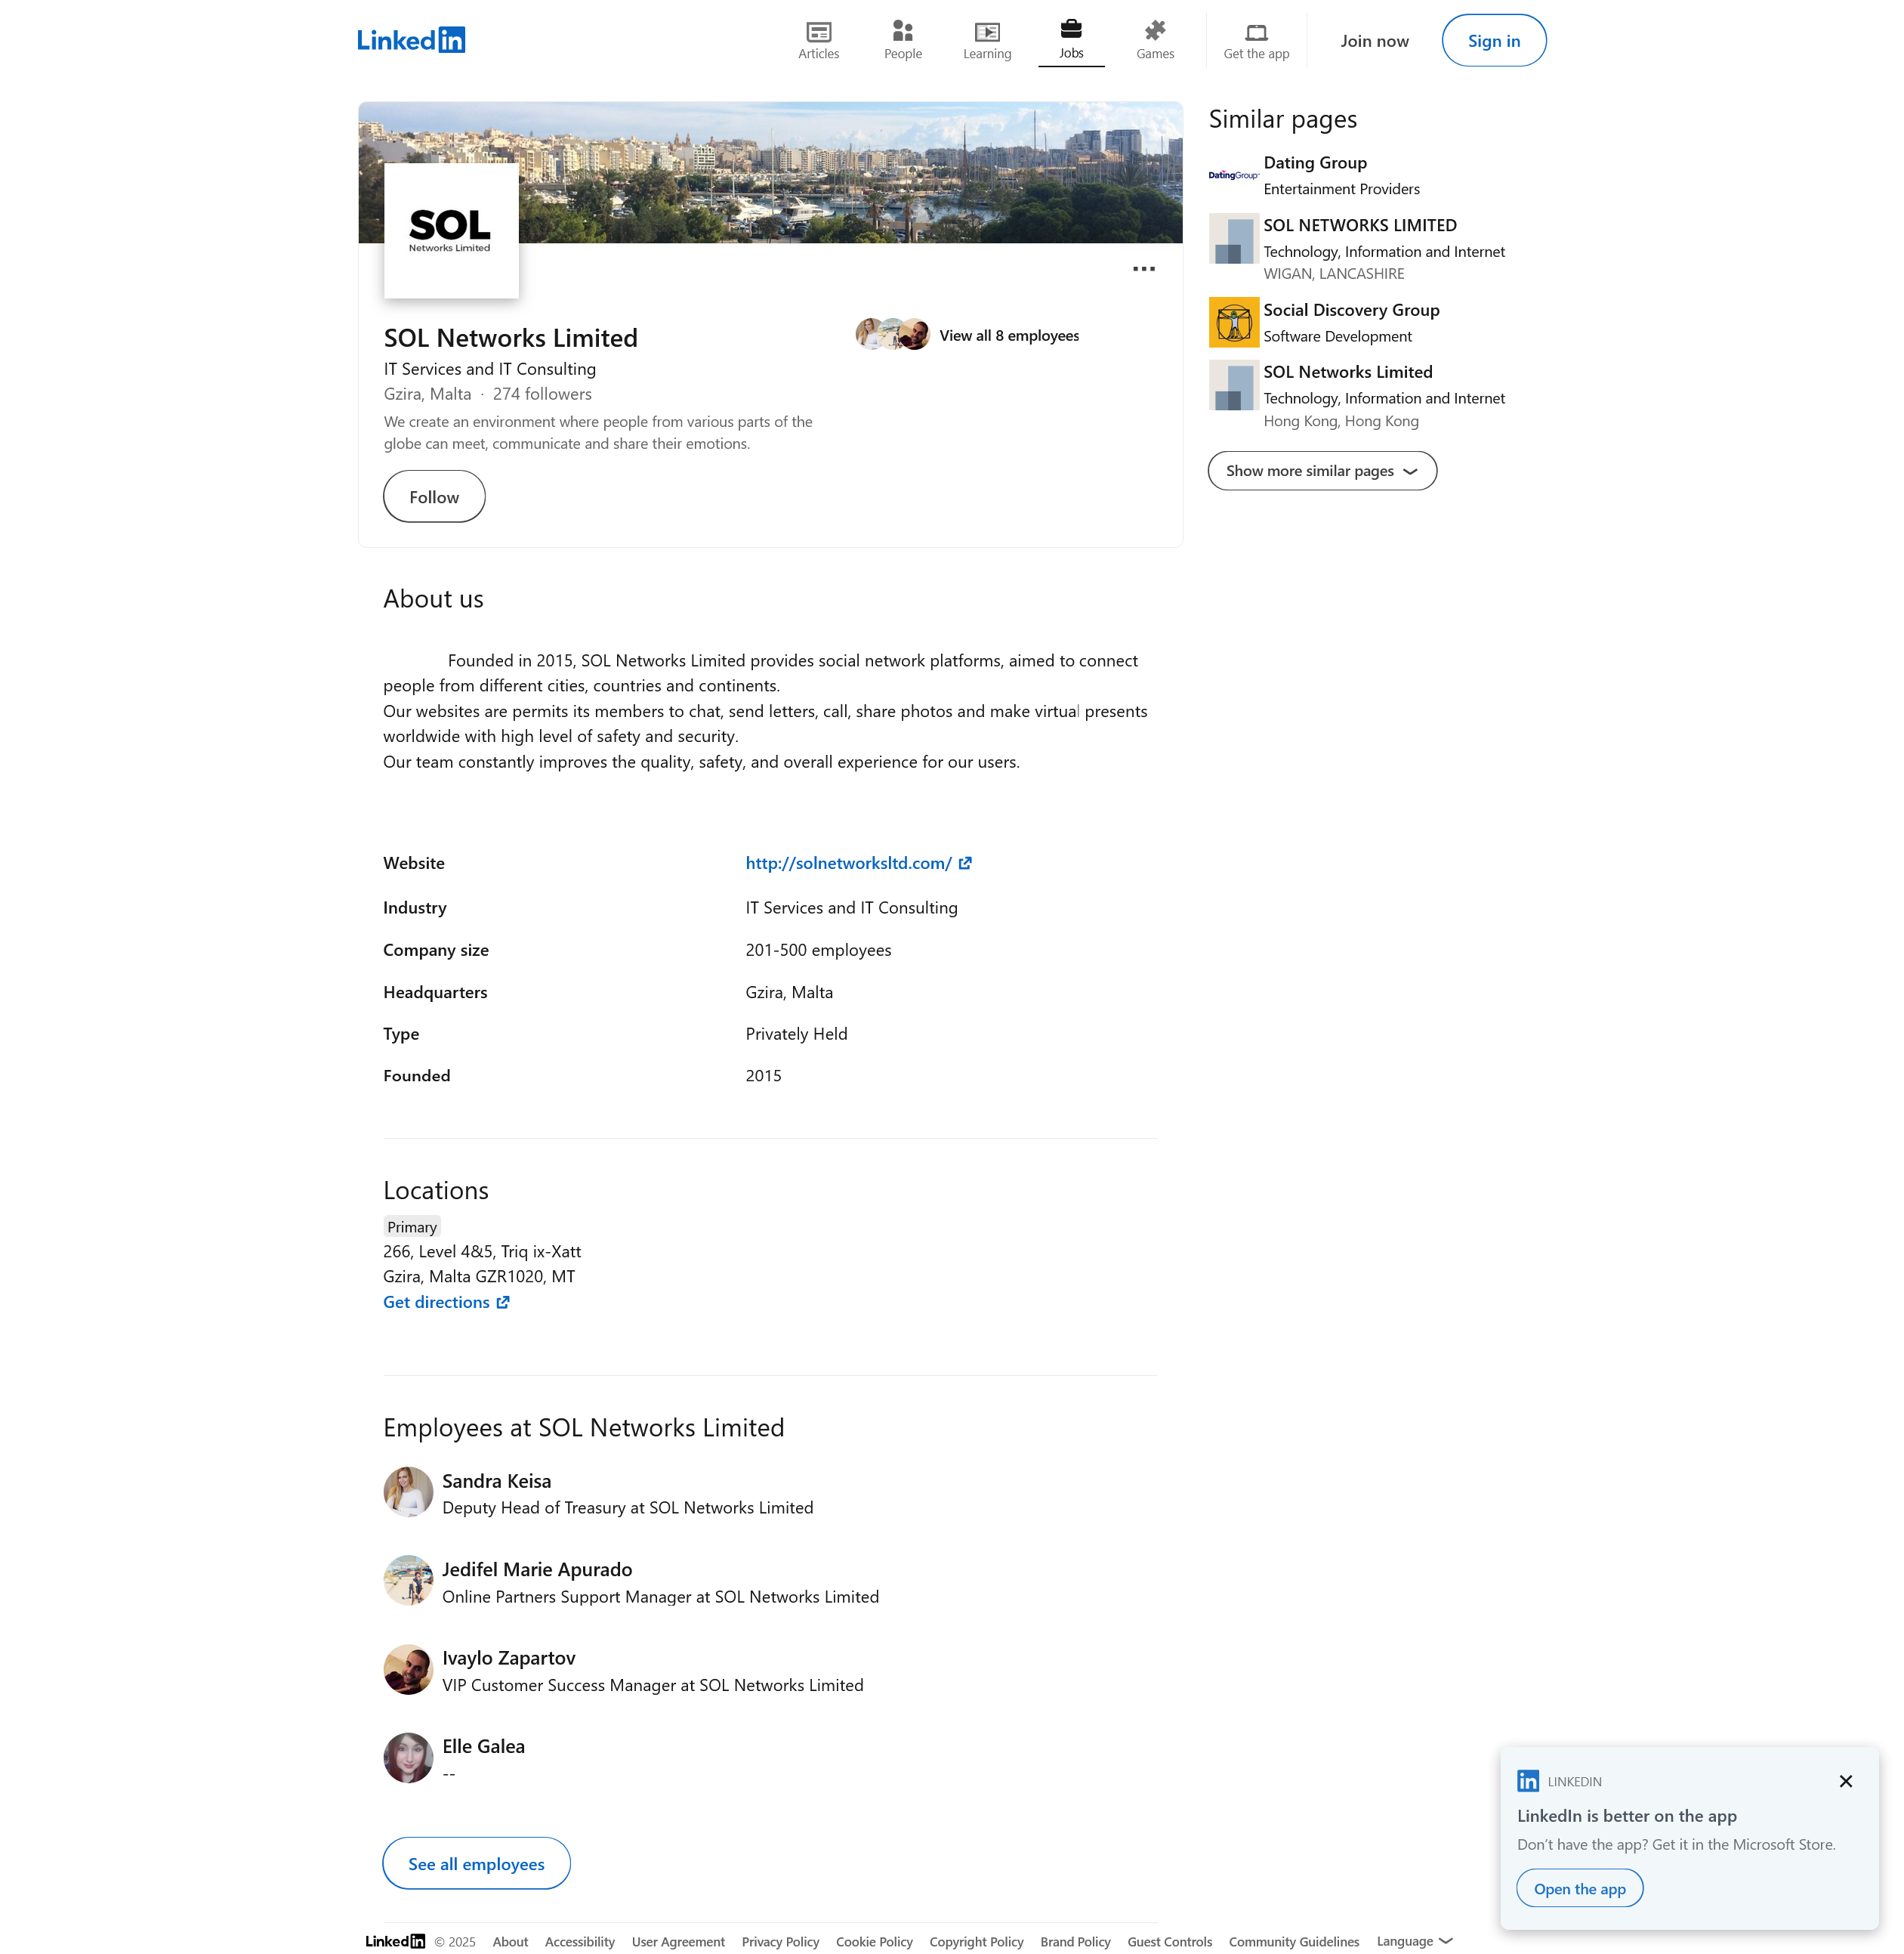Open the Learning nav icon
This screenshot has height=1954, width=1904.
pyautogui.click(x=987, y=40)
